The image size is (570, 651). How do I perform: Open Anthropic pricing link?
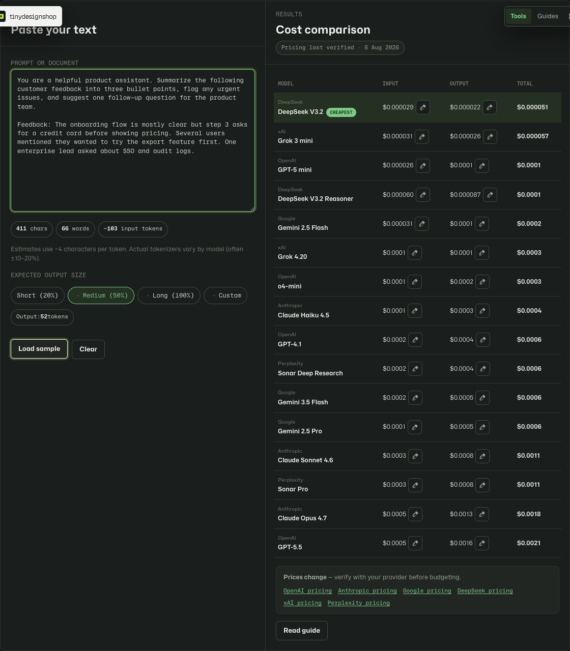[x=367, y=591]
